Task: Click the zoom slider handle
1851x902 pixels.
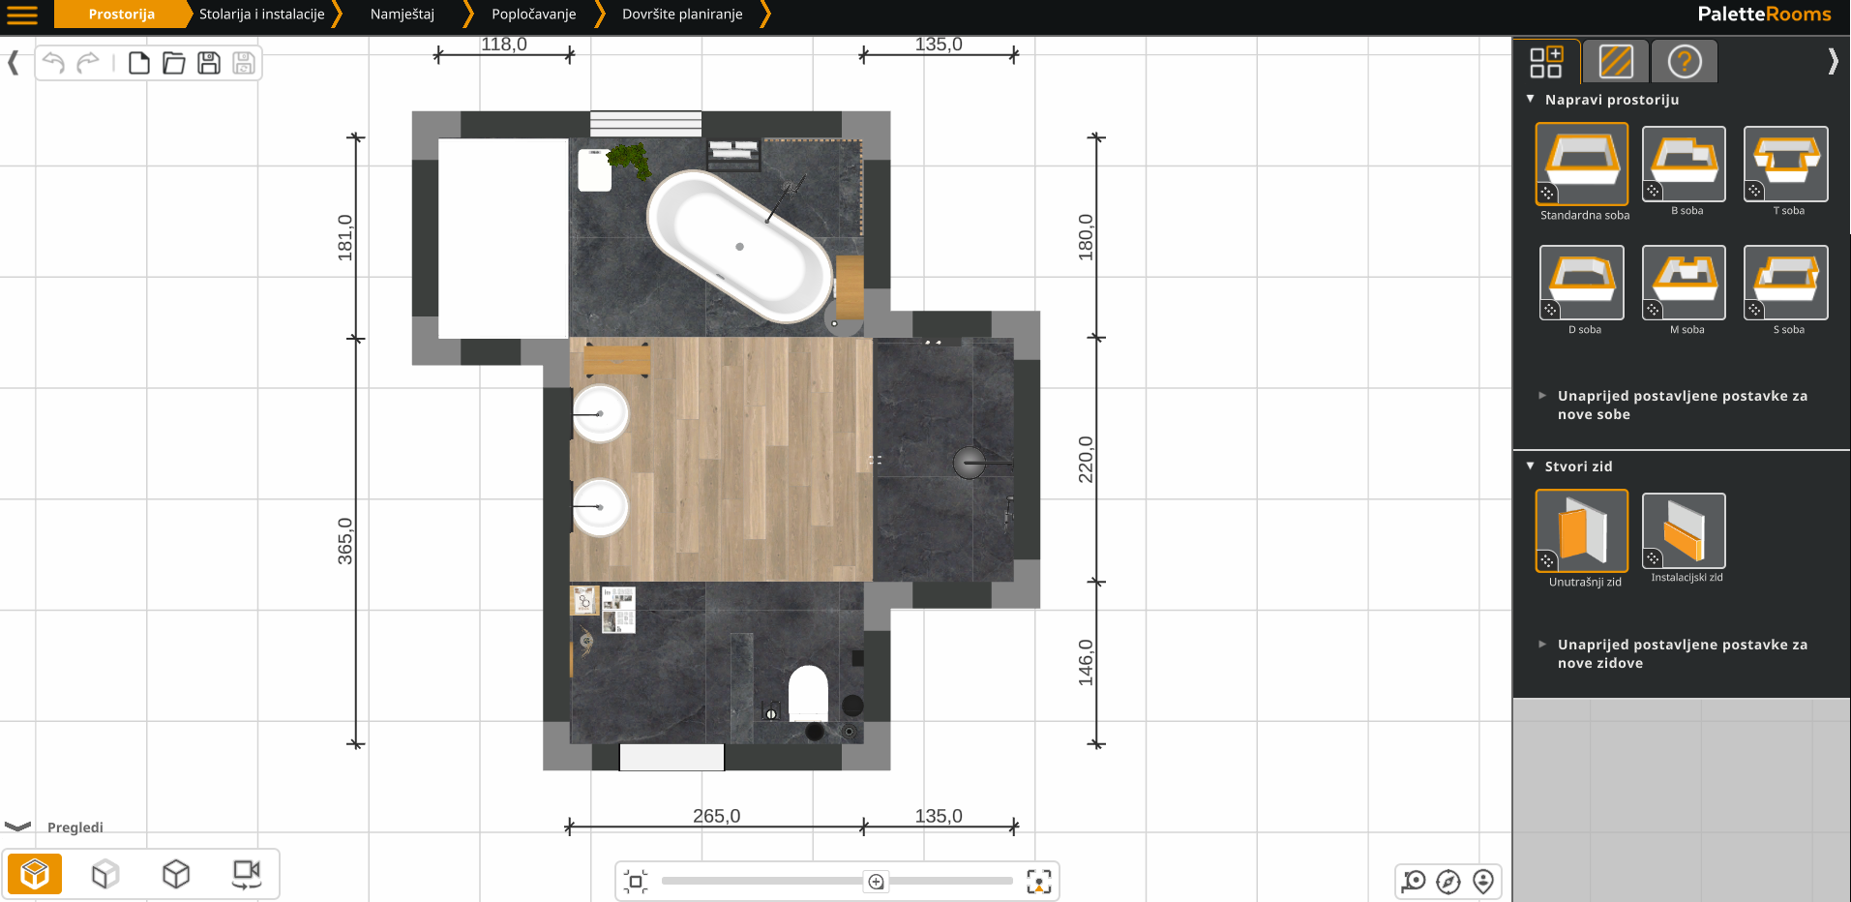Action: [x=876, y=882]
